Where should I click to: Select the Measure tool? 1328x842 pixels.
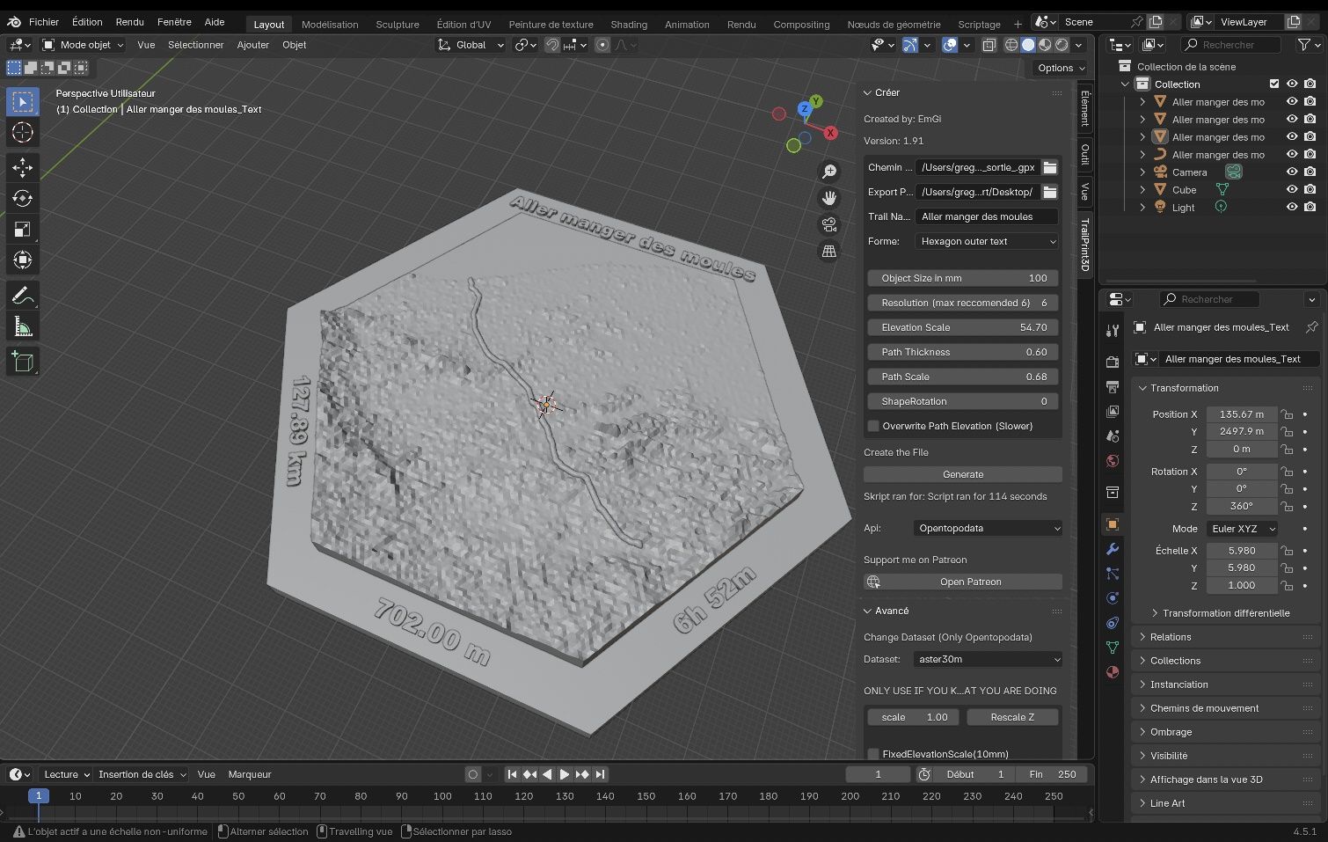pyautogui.click(x=23, y=327)
